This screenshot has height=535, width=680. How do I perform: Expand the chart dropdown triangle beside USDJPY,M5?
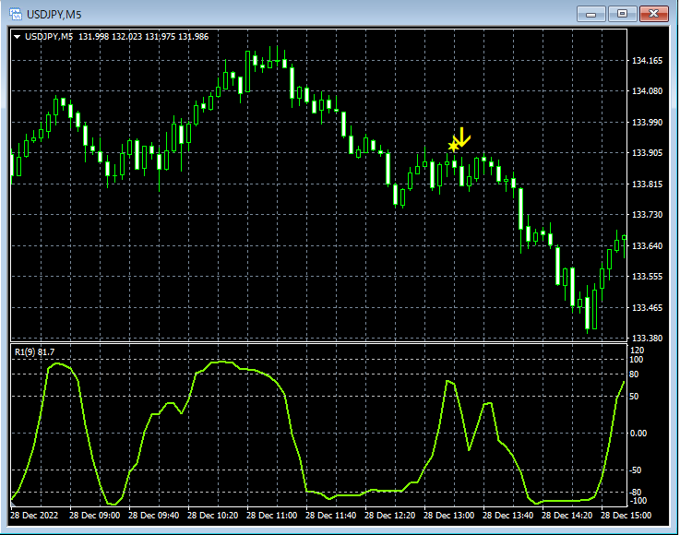17,37
